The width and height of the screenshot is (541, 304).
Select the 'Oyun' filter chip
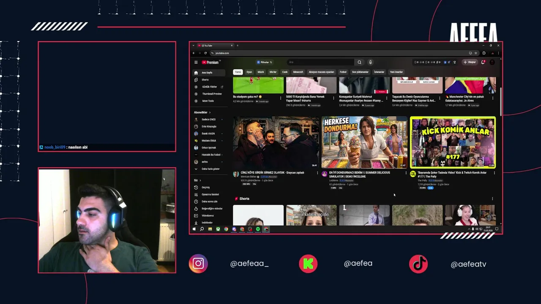point(249,72)
